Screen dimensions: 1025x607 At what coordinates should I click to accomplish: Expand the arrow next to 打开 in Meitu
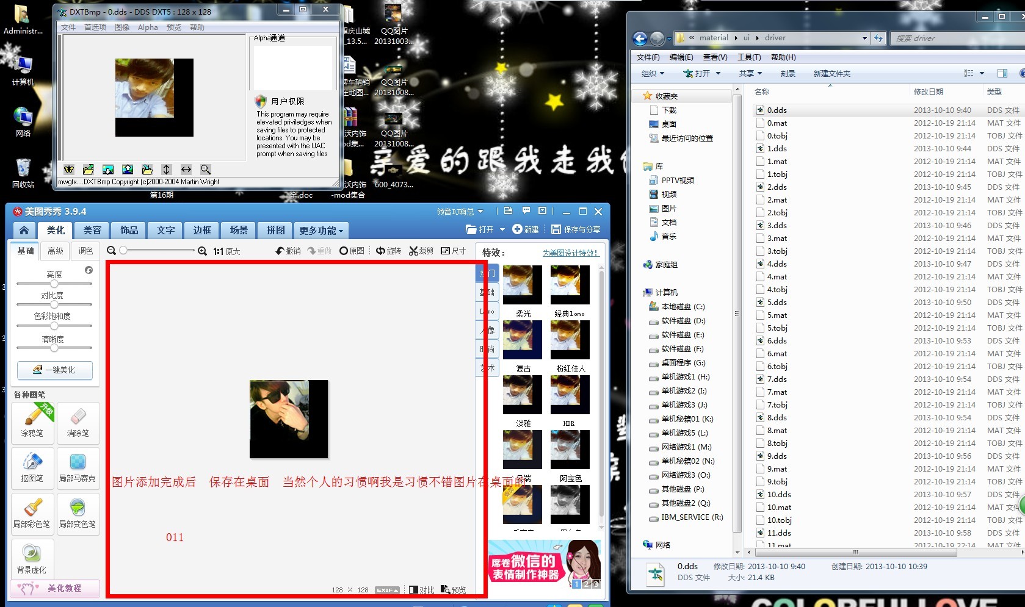pos(502,230)
